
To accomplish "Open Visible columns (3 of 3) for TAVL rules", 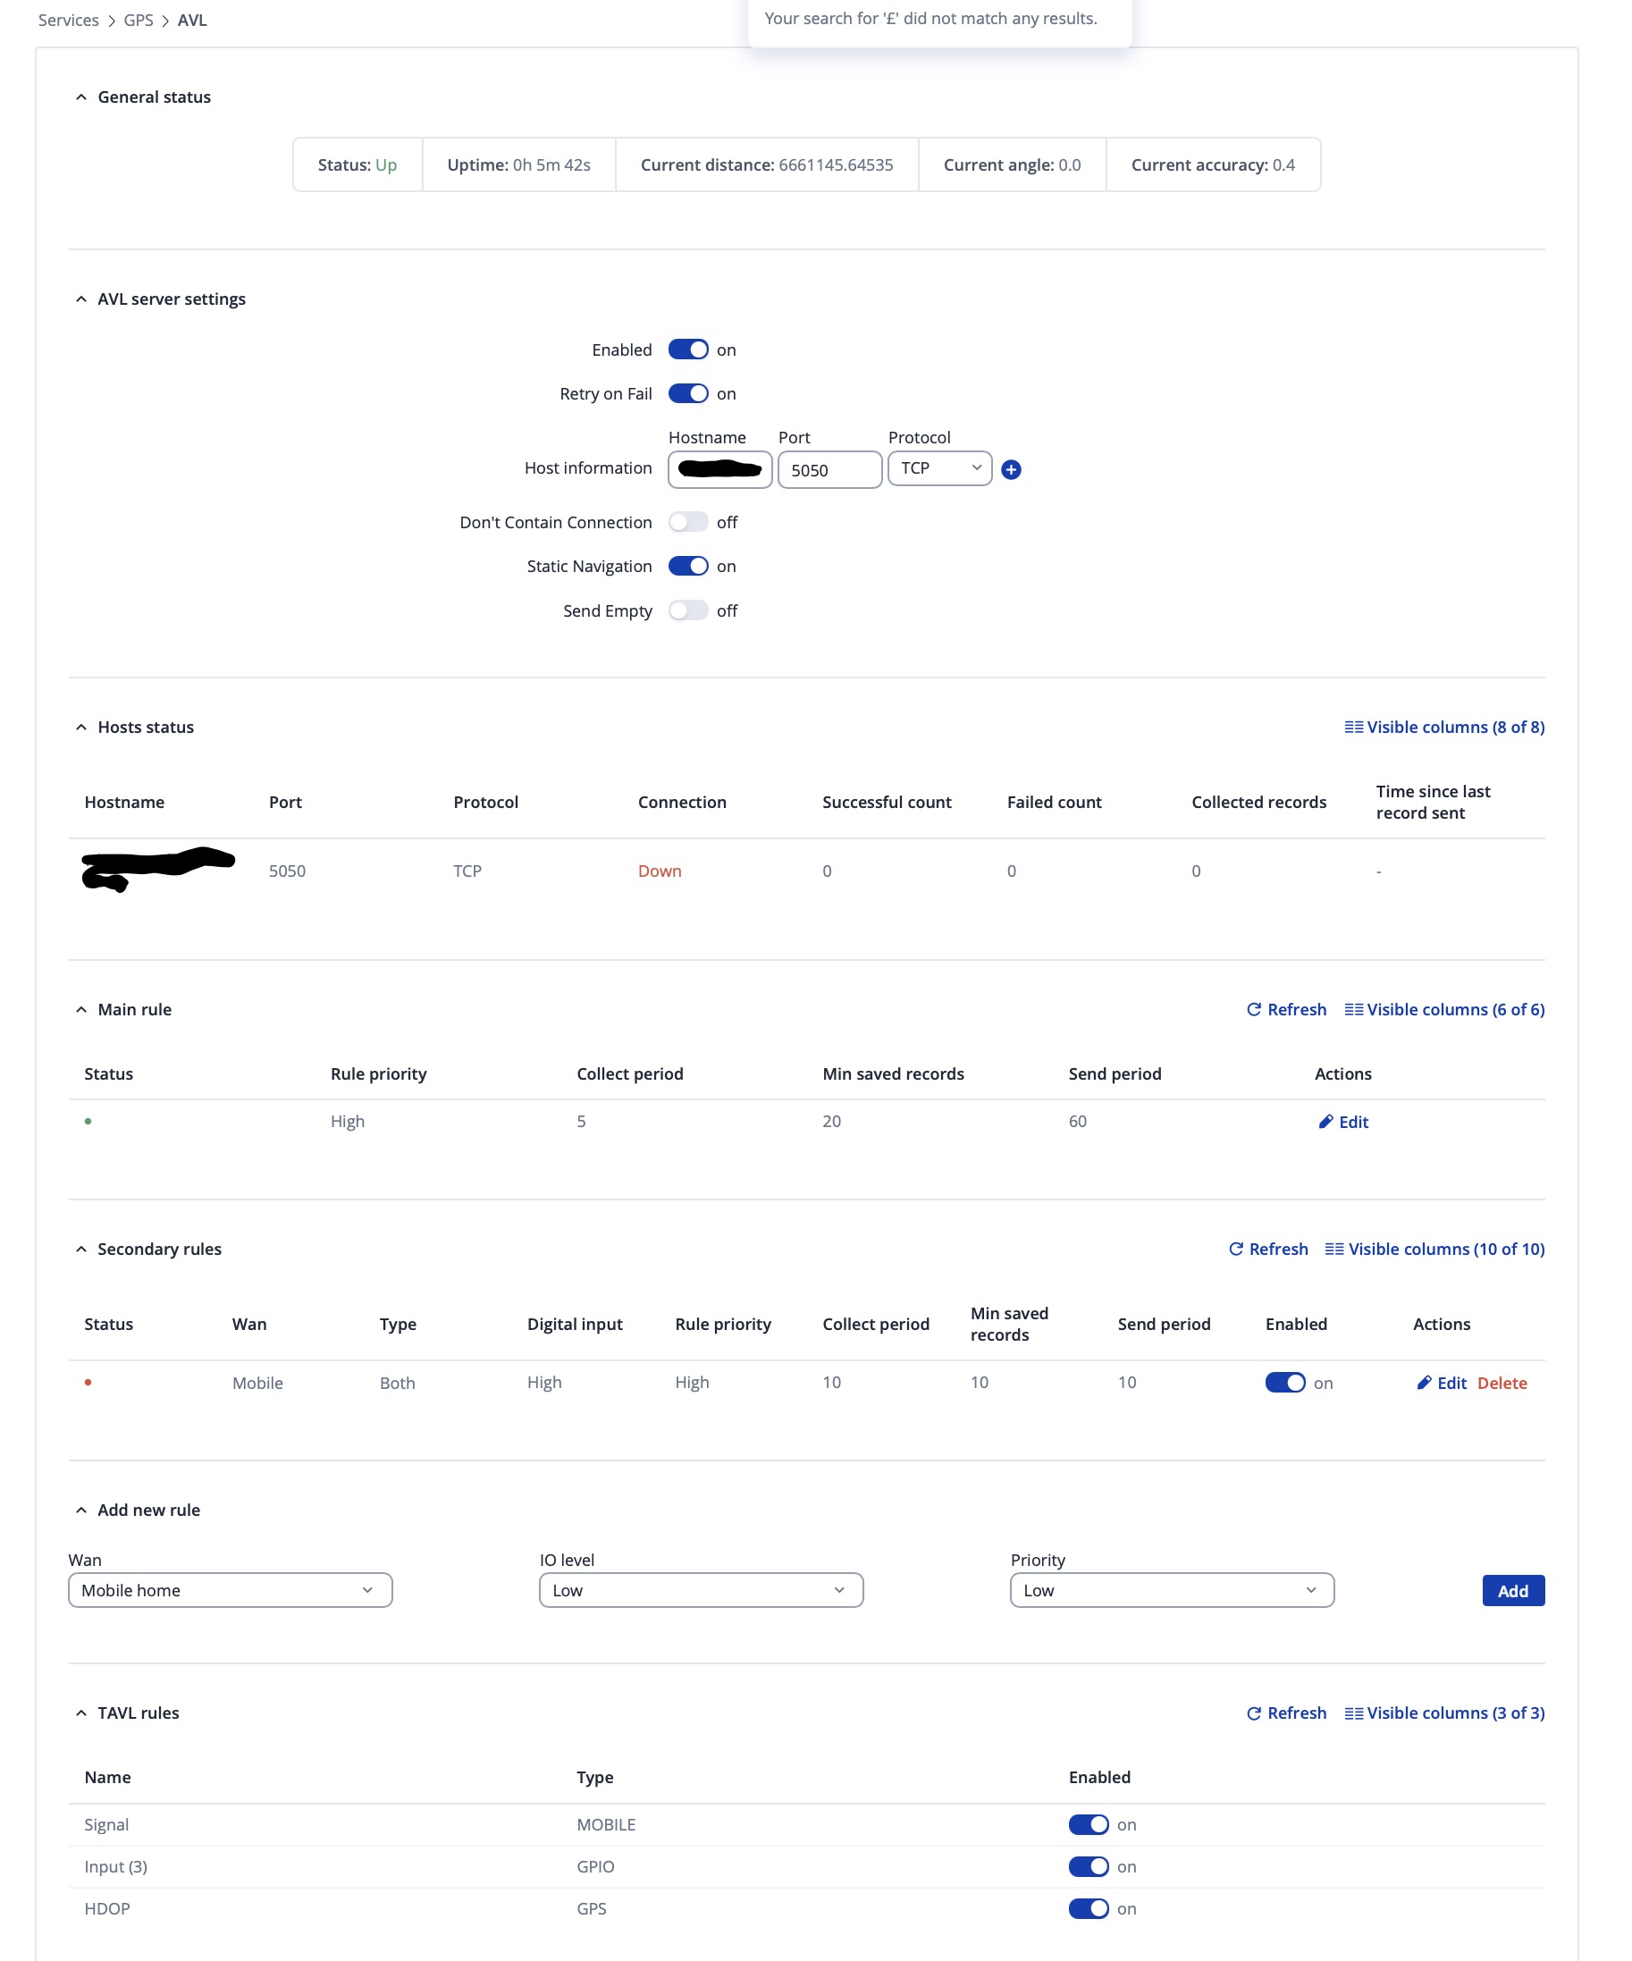I will click(x=1443, y=1713).
